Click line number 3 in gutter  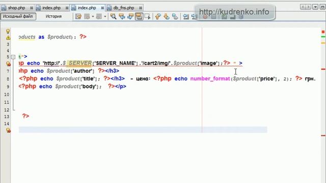pyautogui.click(x=8, y=44)
